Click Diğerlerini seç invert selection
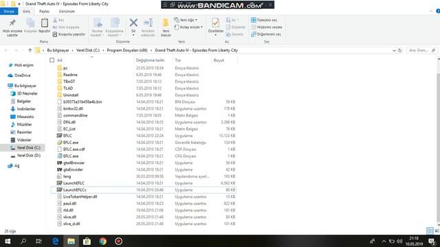Viewport: 440px width, 247px height. pyautogui.click(x=266, y=34)
